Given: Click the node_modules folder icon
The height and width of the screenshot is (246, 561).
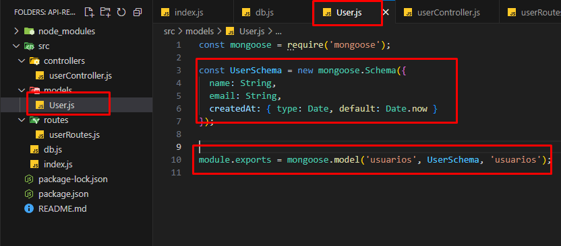Looking at the screenshot, I should (29, 32).
